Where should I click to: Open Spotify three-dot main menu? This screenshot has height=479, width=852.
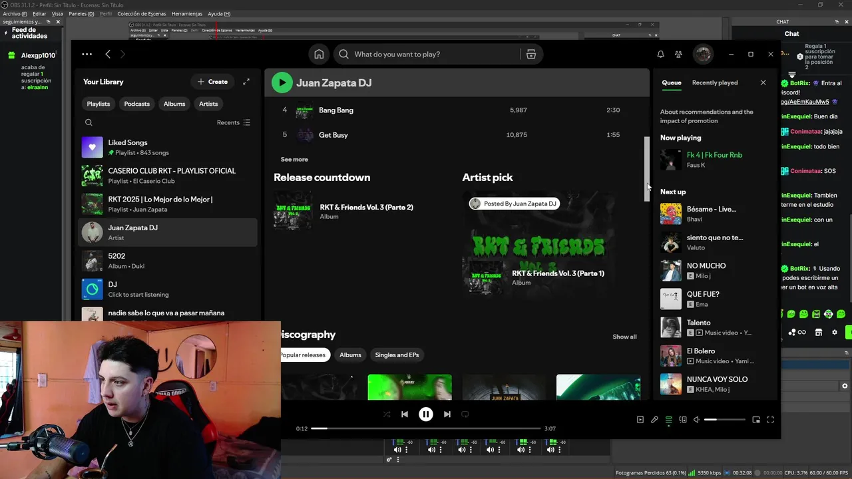87,55
